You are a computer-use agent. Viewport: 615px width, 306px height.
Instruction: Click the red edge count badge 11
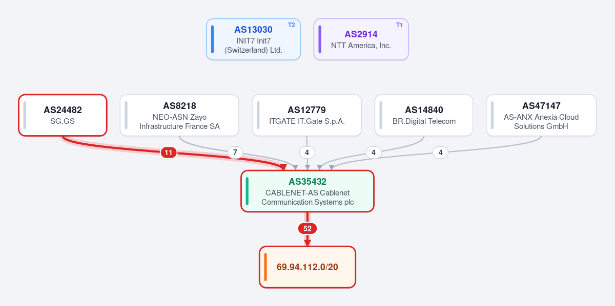[169, 152]
